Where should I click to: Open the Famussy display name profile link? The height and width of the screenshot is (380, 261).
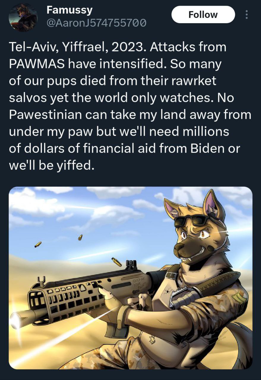69,10
